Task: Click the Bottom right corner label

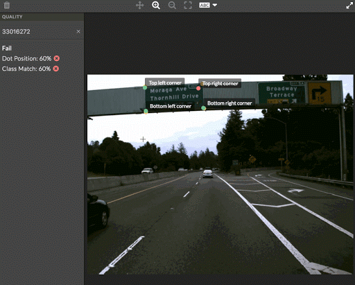Action: [230, 103]
